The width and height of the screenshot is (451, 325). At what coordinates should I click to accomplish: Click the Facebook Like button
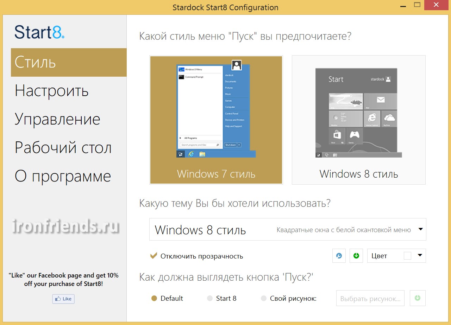(x=63, y=299)
